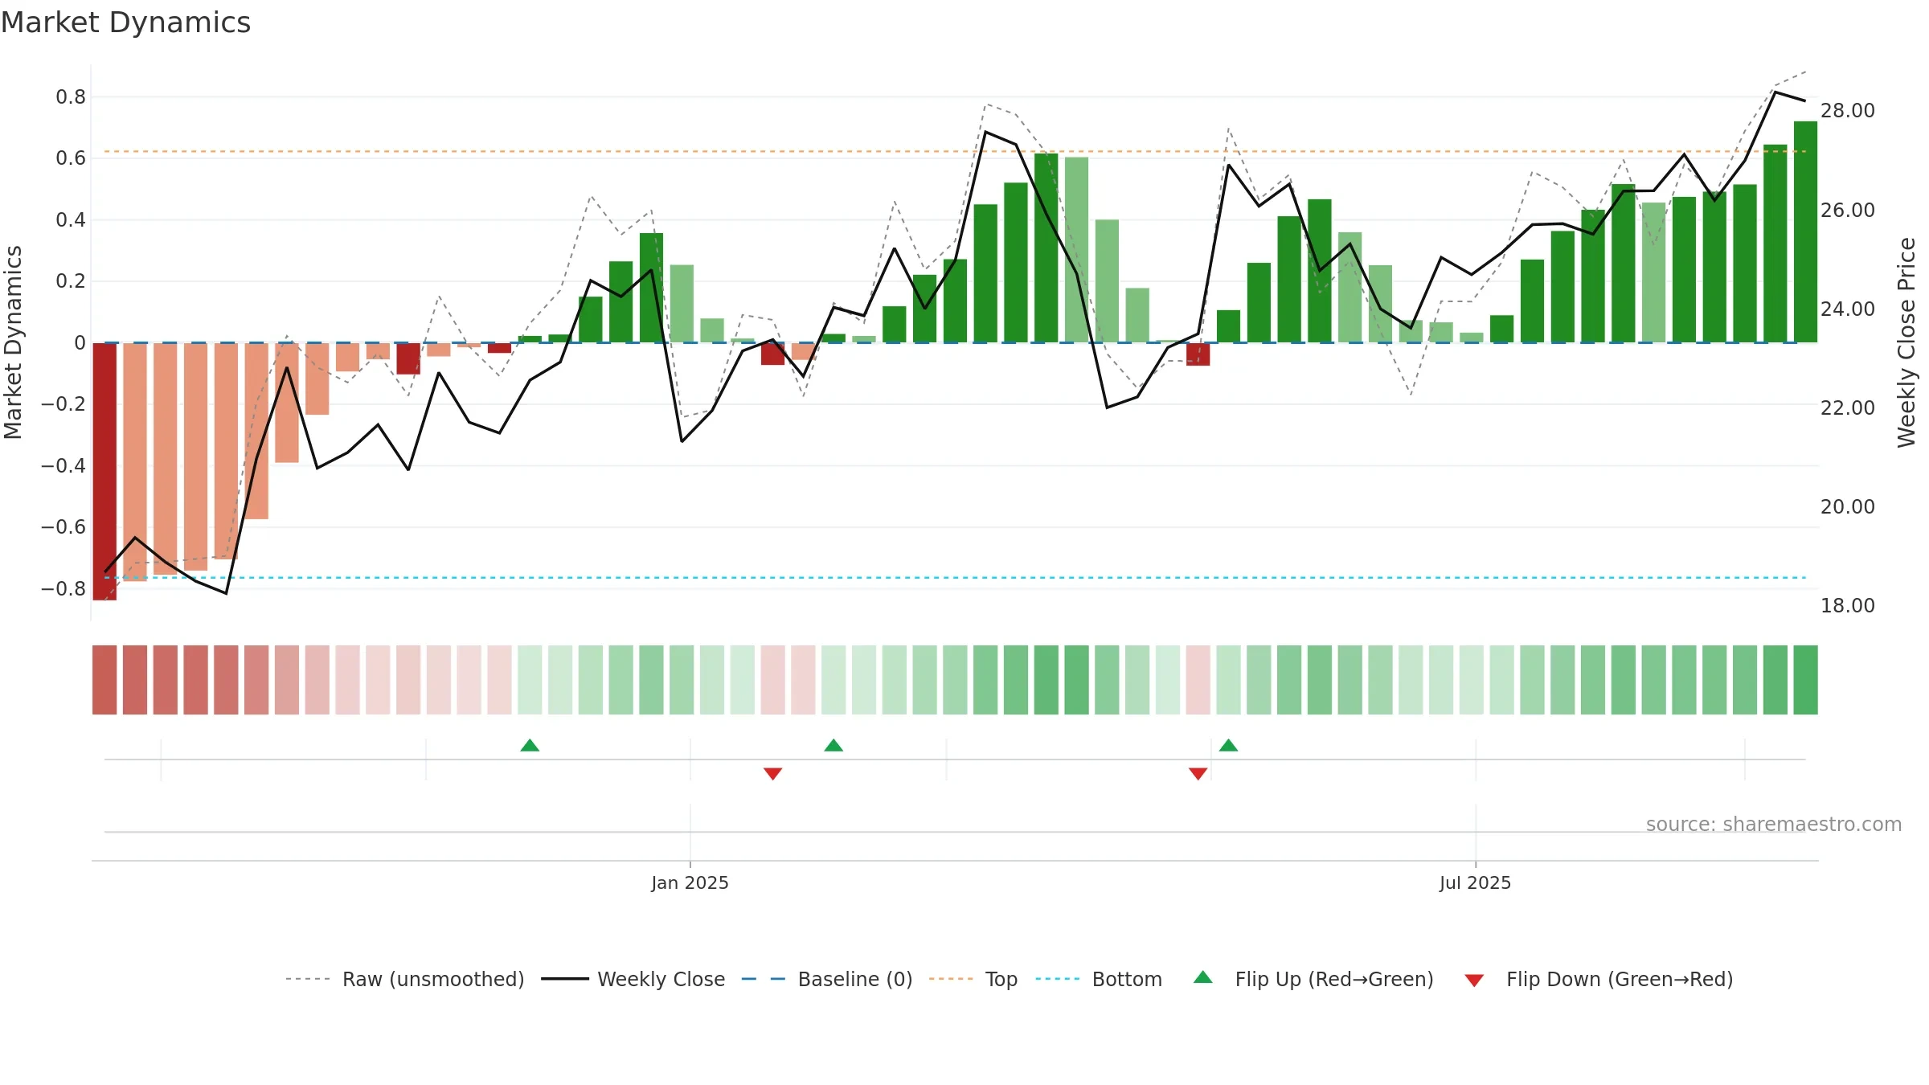1929x1085 pixels.
Task: Click the 0.4 left axis label
Action: coord(71,220)
